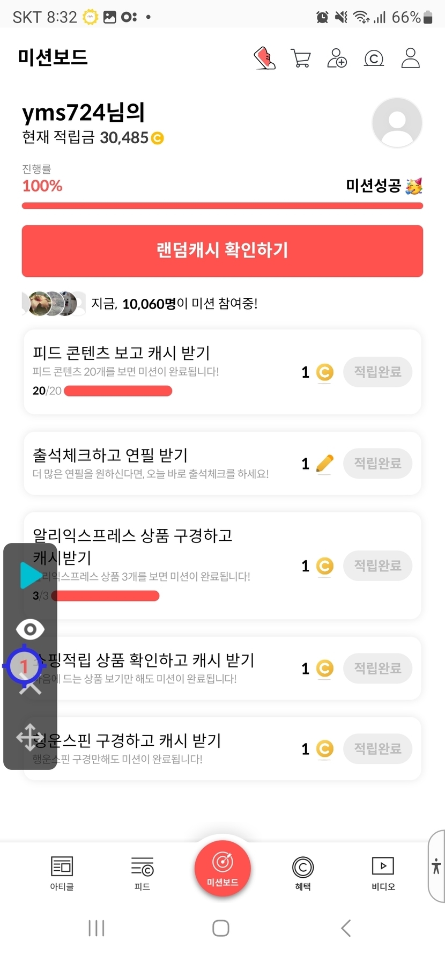Screen dimensions: 445x955
Task: Go to the 비디오 tab
Action: pos(383,873)
